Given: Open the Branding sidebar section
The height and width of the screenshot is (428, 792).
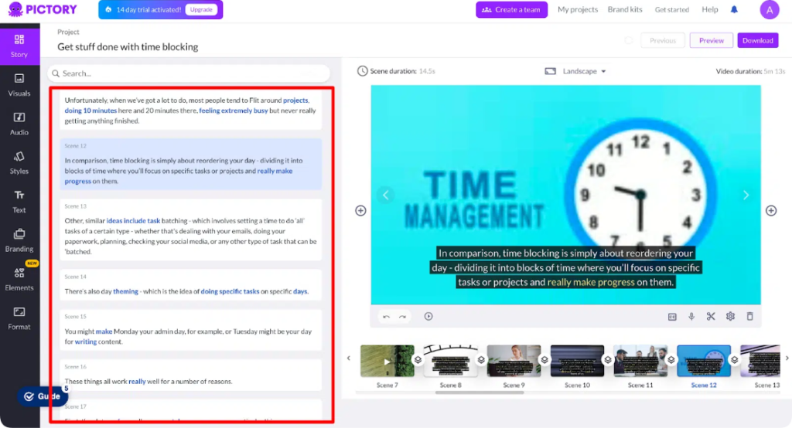Looking at the screenshot, I should point(19,239).
